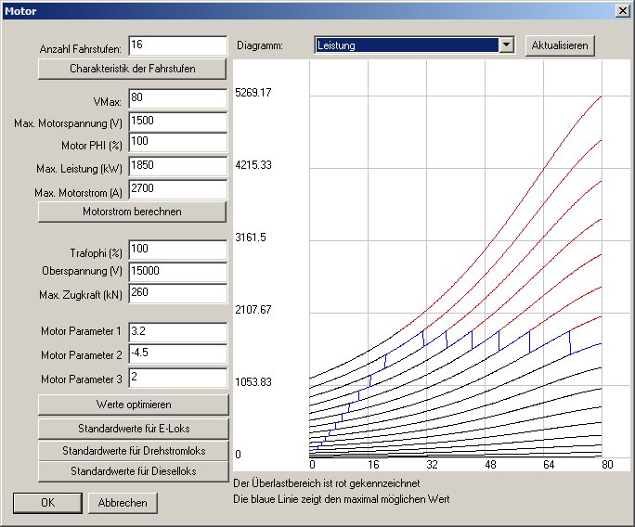The height and width of the screenshot is (527, 635).
Task: Focus the VMax input field
Action: [178, 98]
